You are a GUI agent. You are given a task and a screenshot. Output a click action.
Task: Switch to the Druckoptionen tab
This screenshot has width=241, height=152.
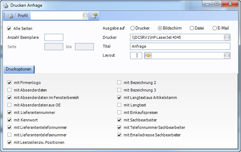(18, 69)
